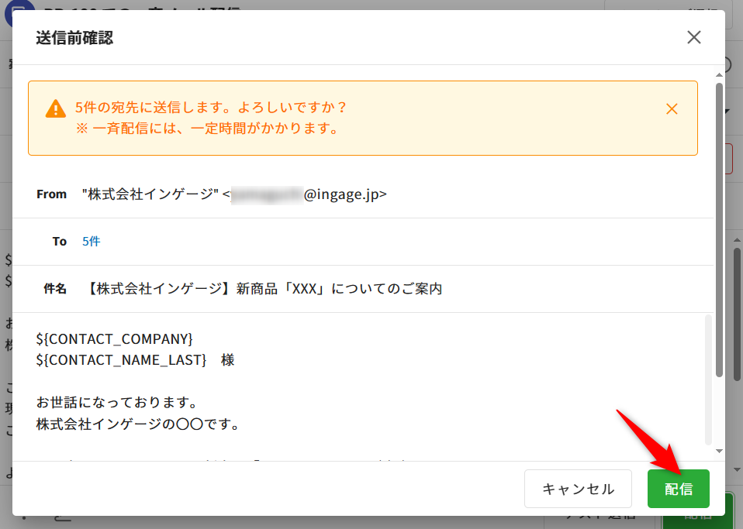The image size is (743, 529).
Task: Click the dialog's vertical scrollbar thumb
Action: (x=719, y=225)
